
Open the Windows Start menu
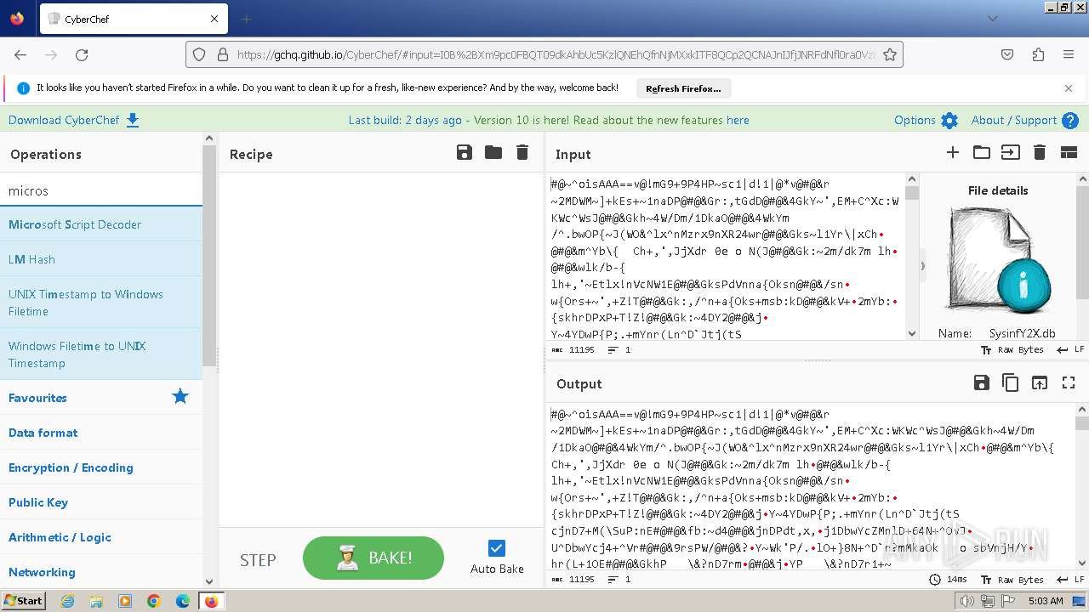coord(24,600)
